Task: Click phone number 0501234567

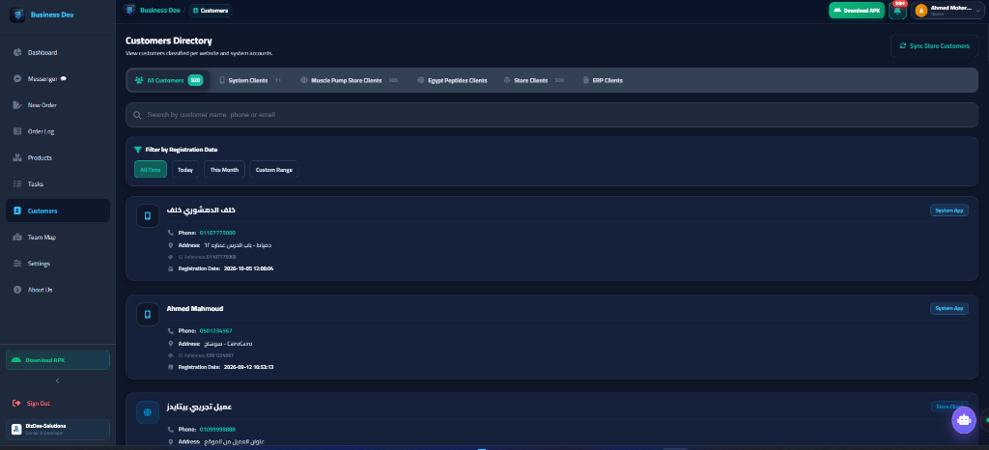Action: [215, 330]
